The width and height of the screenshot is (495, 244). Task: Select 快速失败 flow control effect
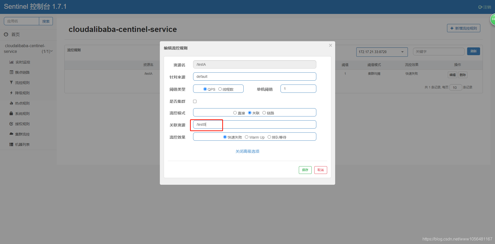225,137
